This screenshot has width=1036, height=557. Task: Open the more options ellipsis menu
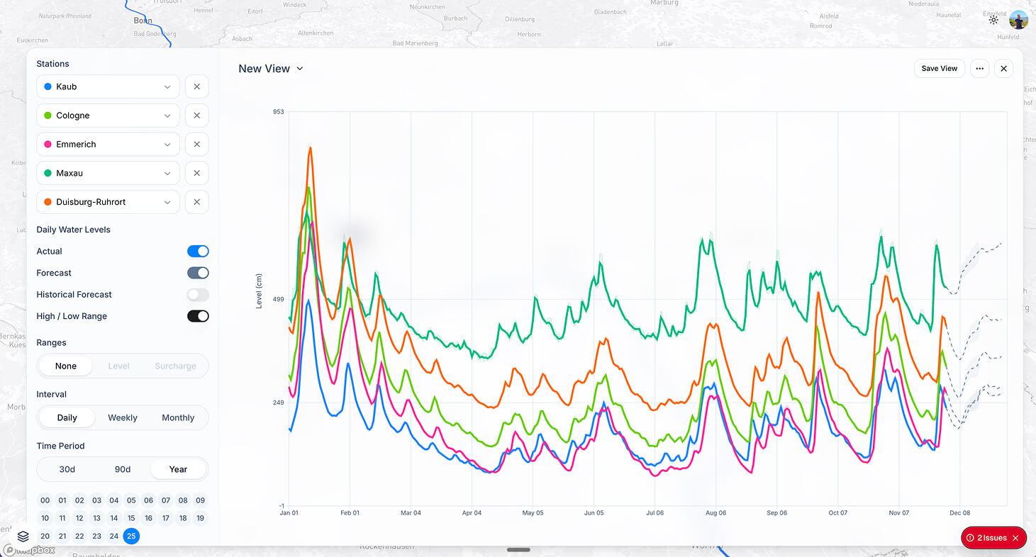[979, 68]
